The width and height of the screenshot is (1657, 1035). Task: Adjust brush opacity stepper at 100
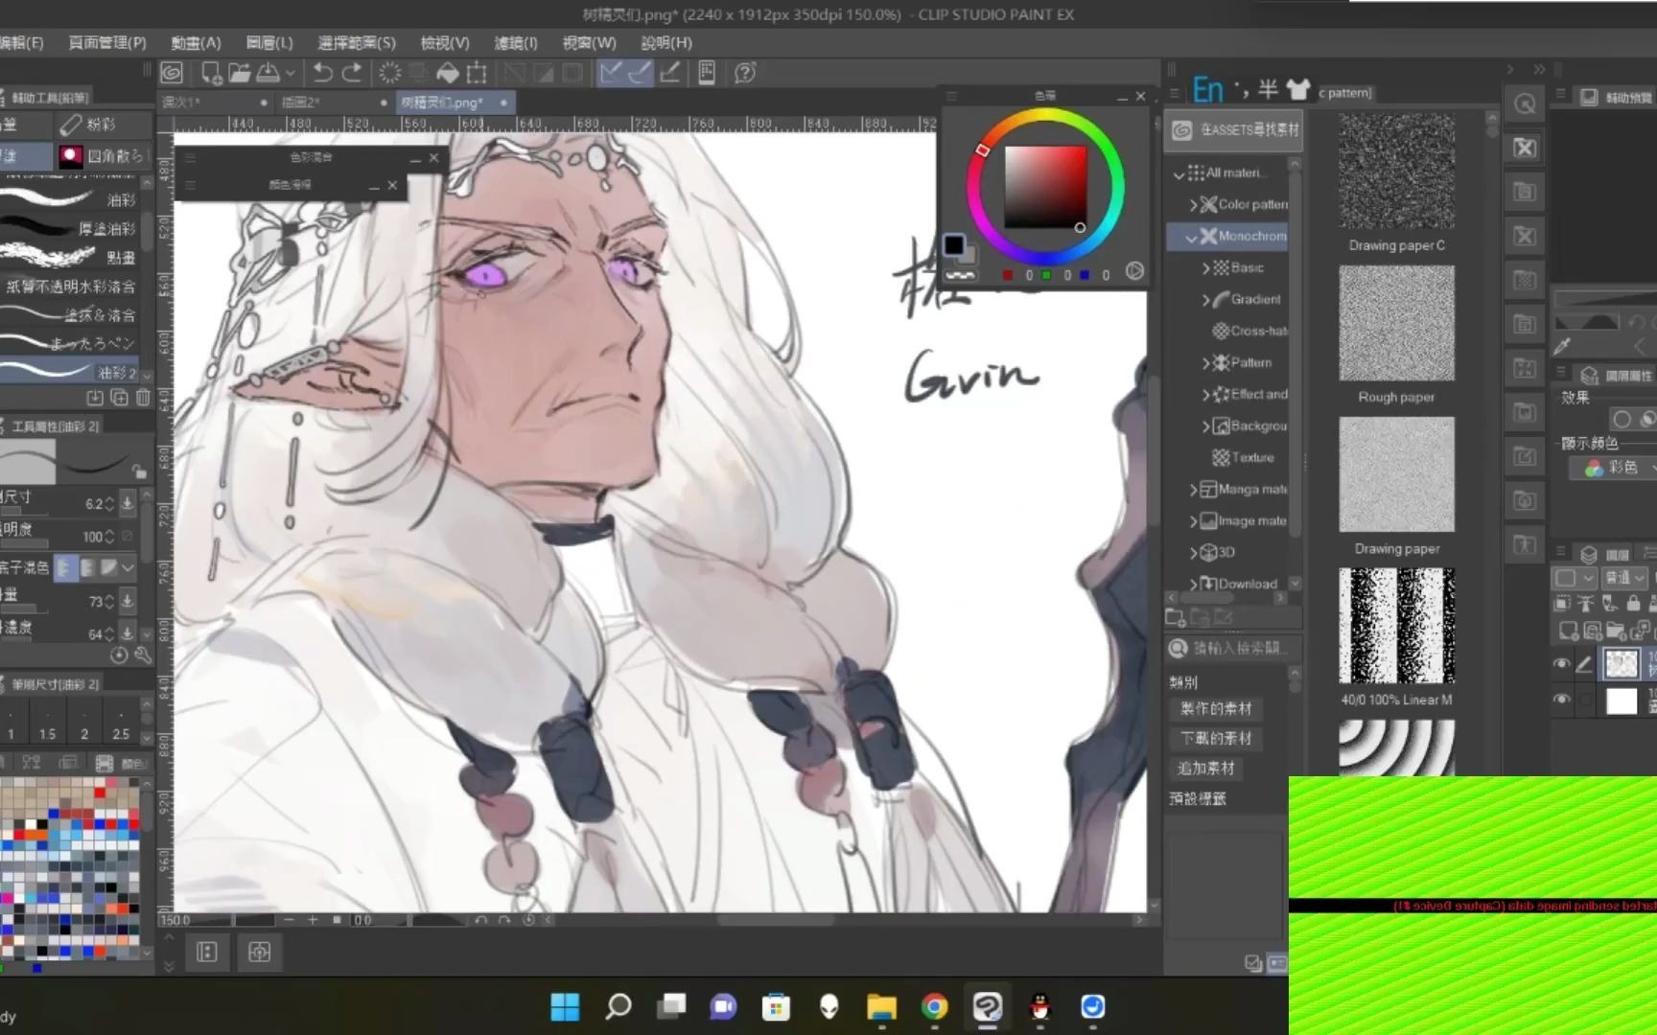coord(108,537)
